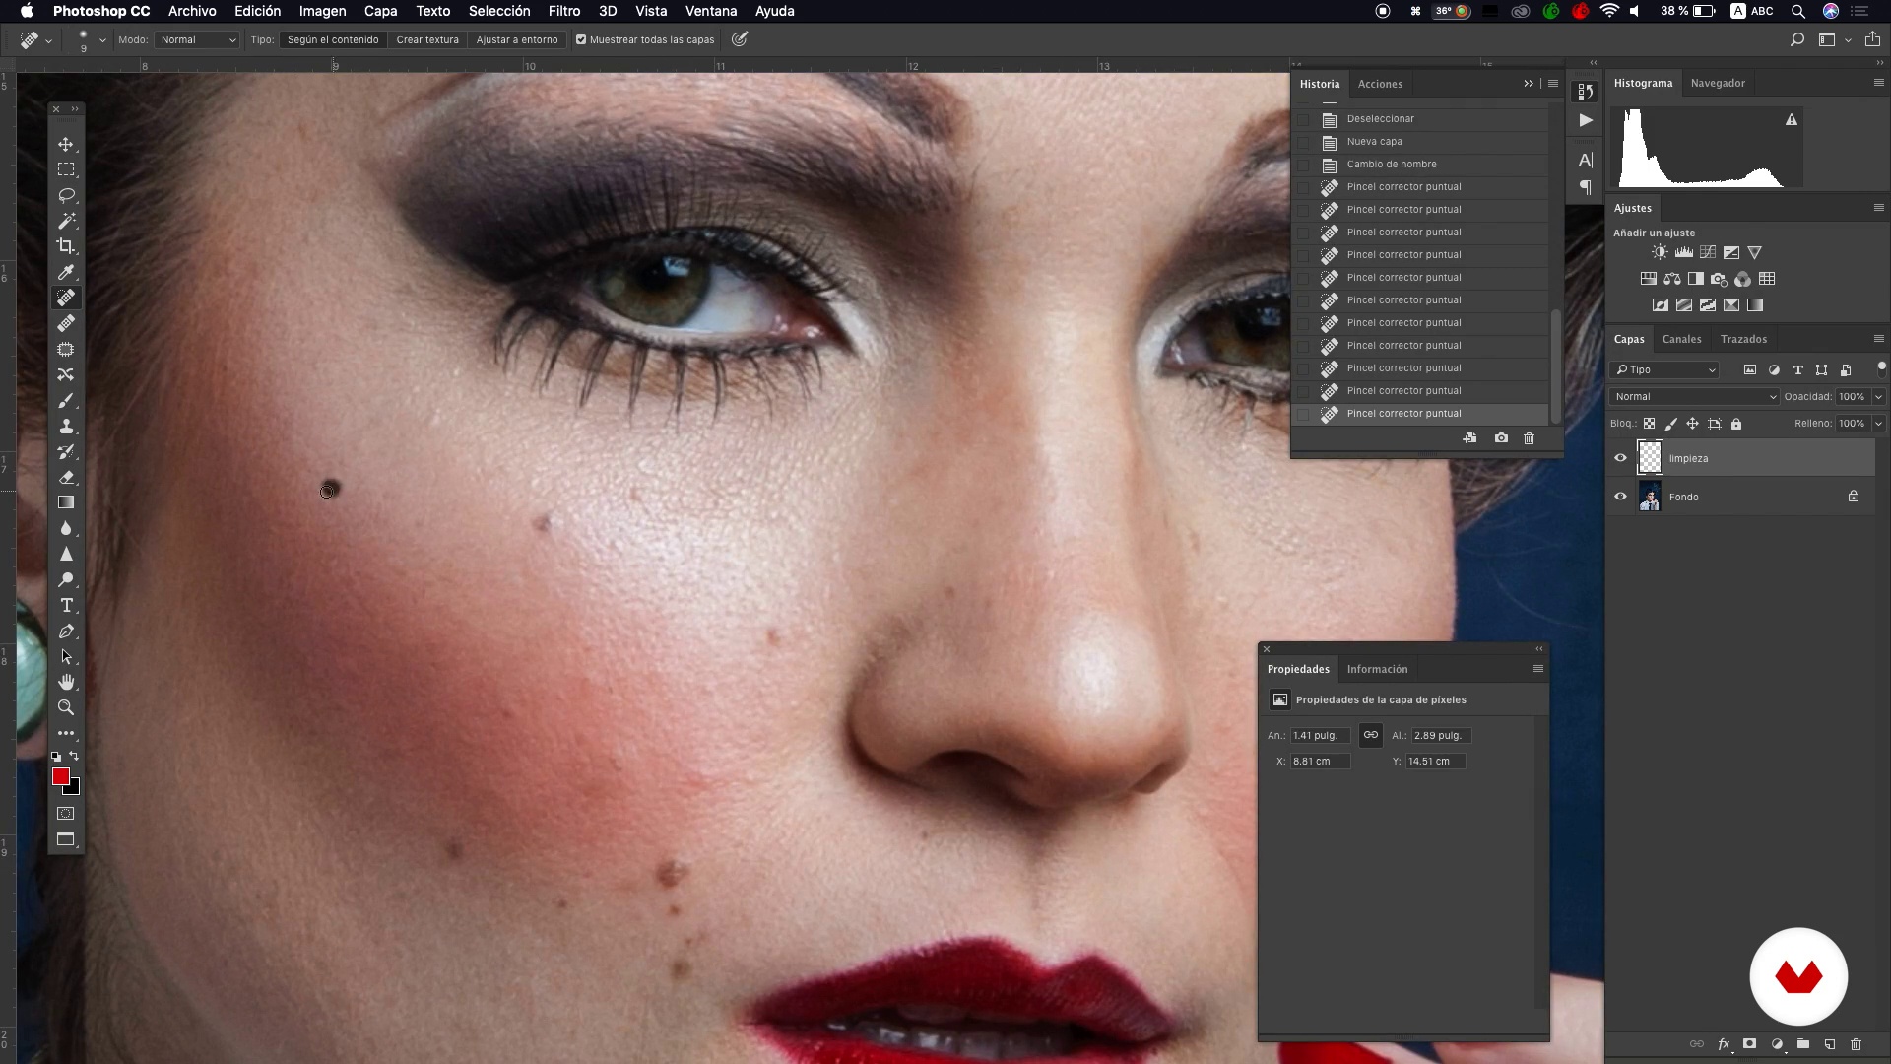Toggle lock all for layer
Viewport: 1891px width, 1064px height.
tap(1736, 424)
